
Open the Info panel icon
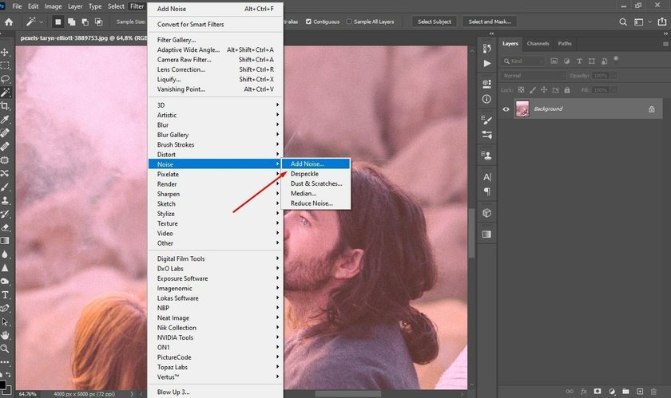486,99
